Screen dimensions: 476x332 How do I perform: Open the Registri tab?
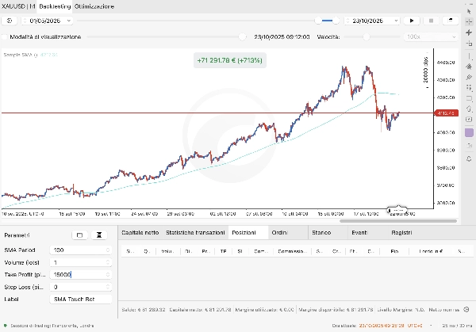(x=401, y=234)
